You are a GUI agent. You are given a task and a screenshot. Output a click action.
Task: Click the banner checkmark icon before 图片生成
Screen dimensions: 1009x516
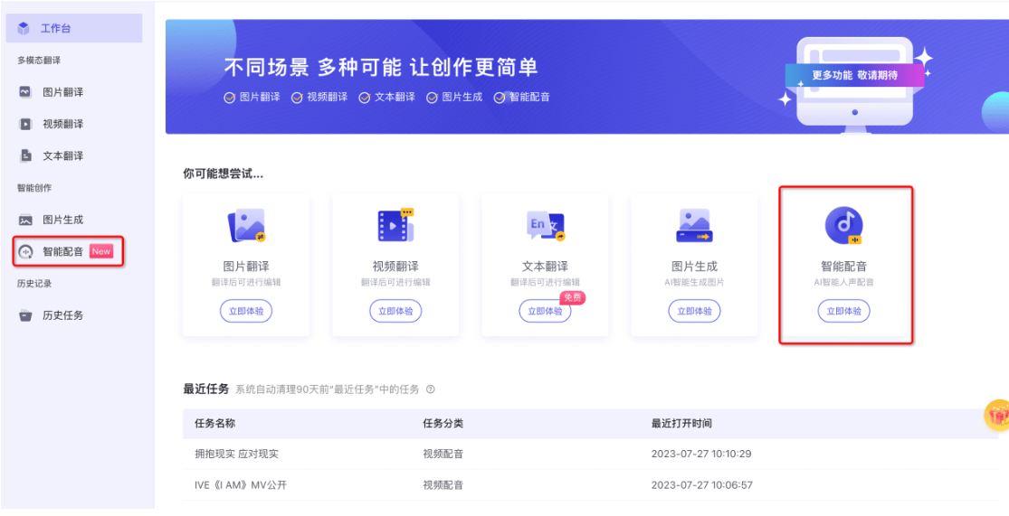(431, 98)
